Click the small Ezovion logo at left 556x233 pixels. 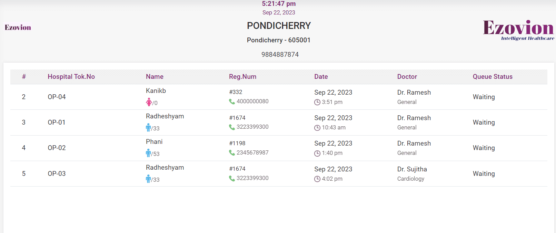(18, 28)
